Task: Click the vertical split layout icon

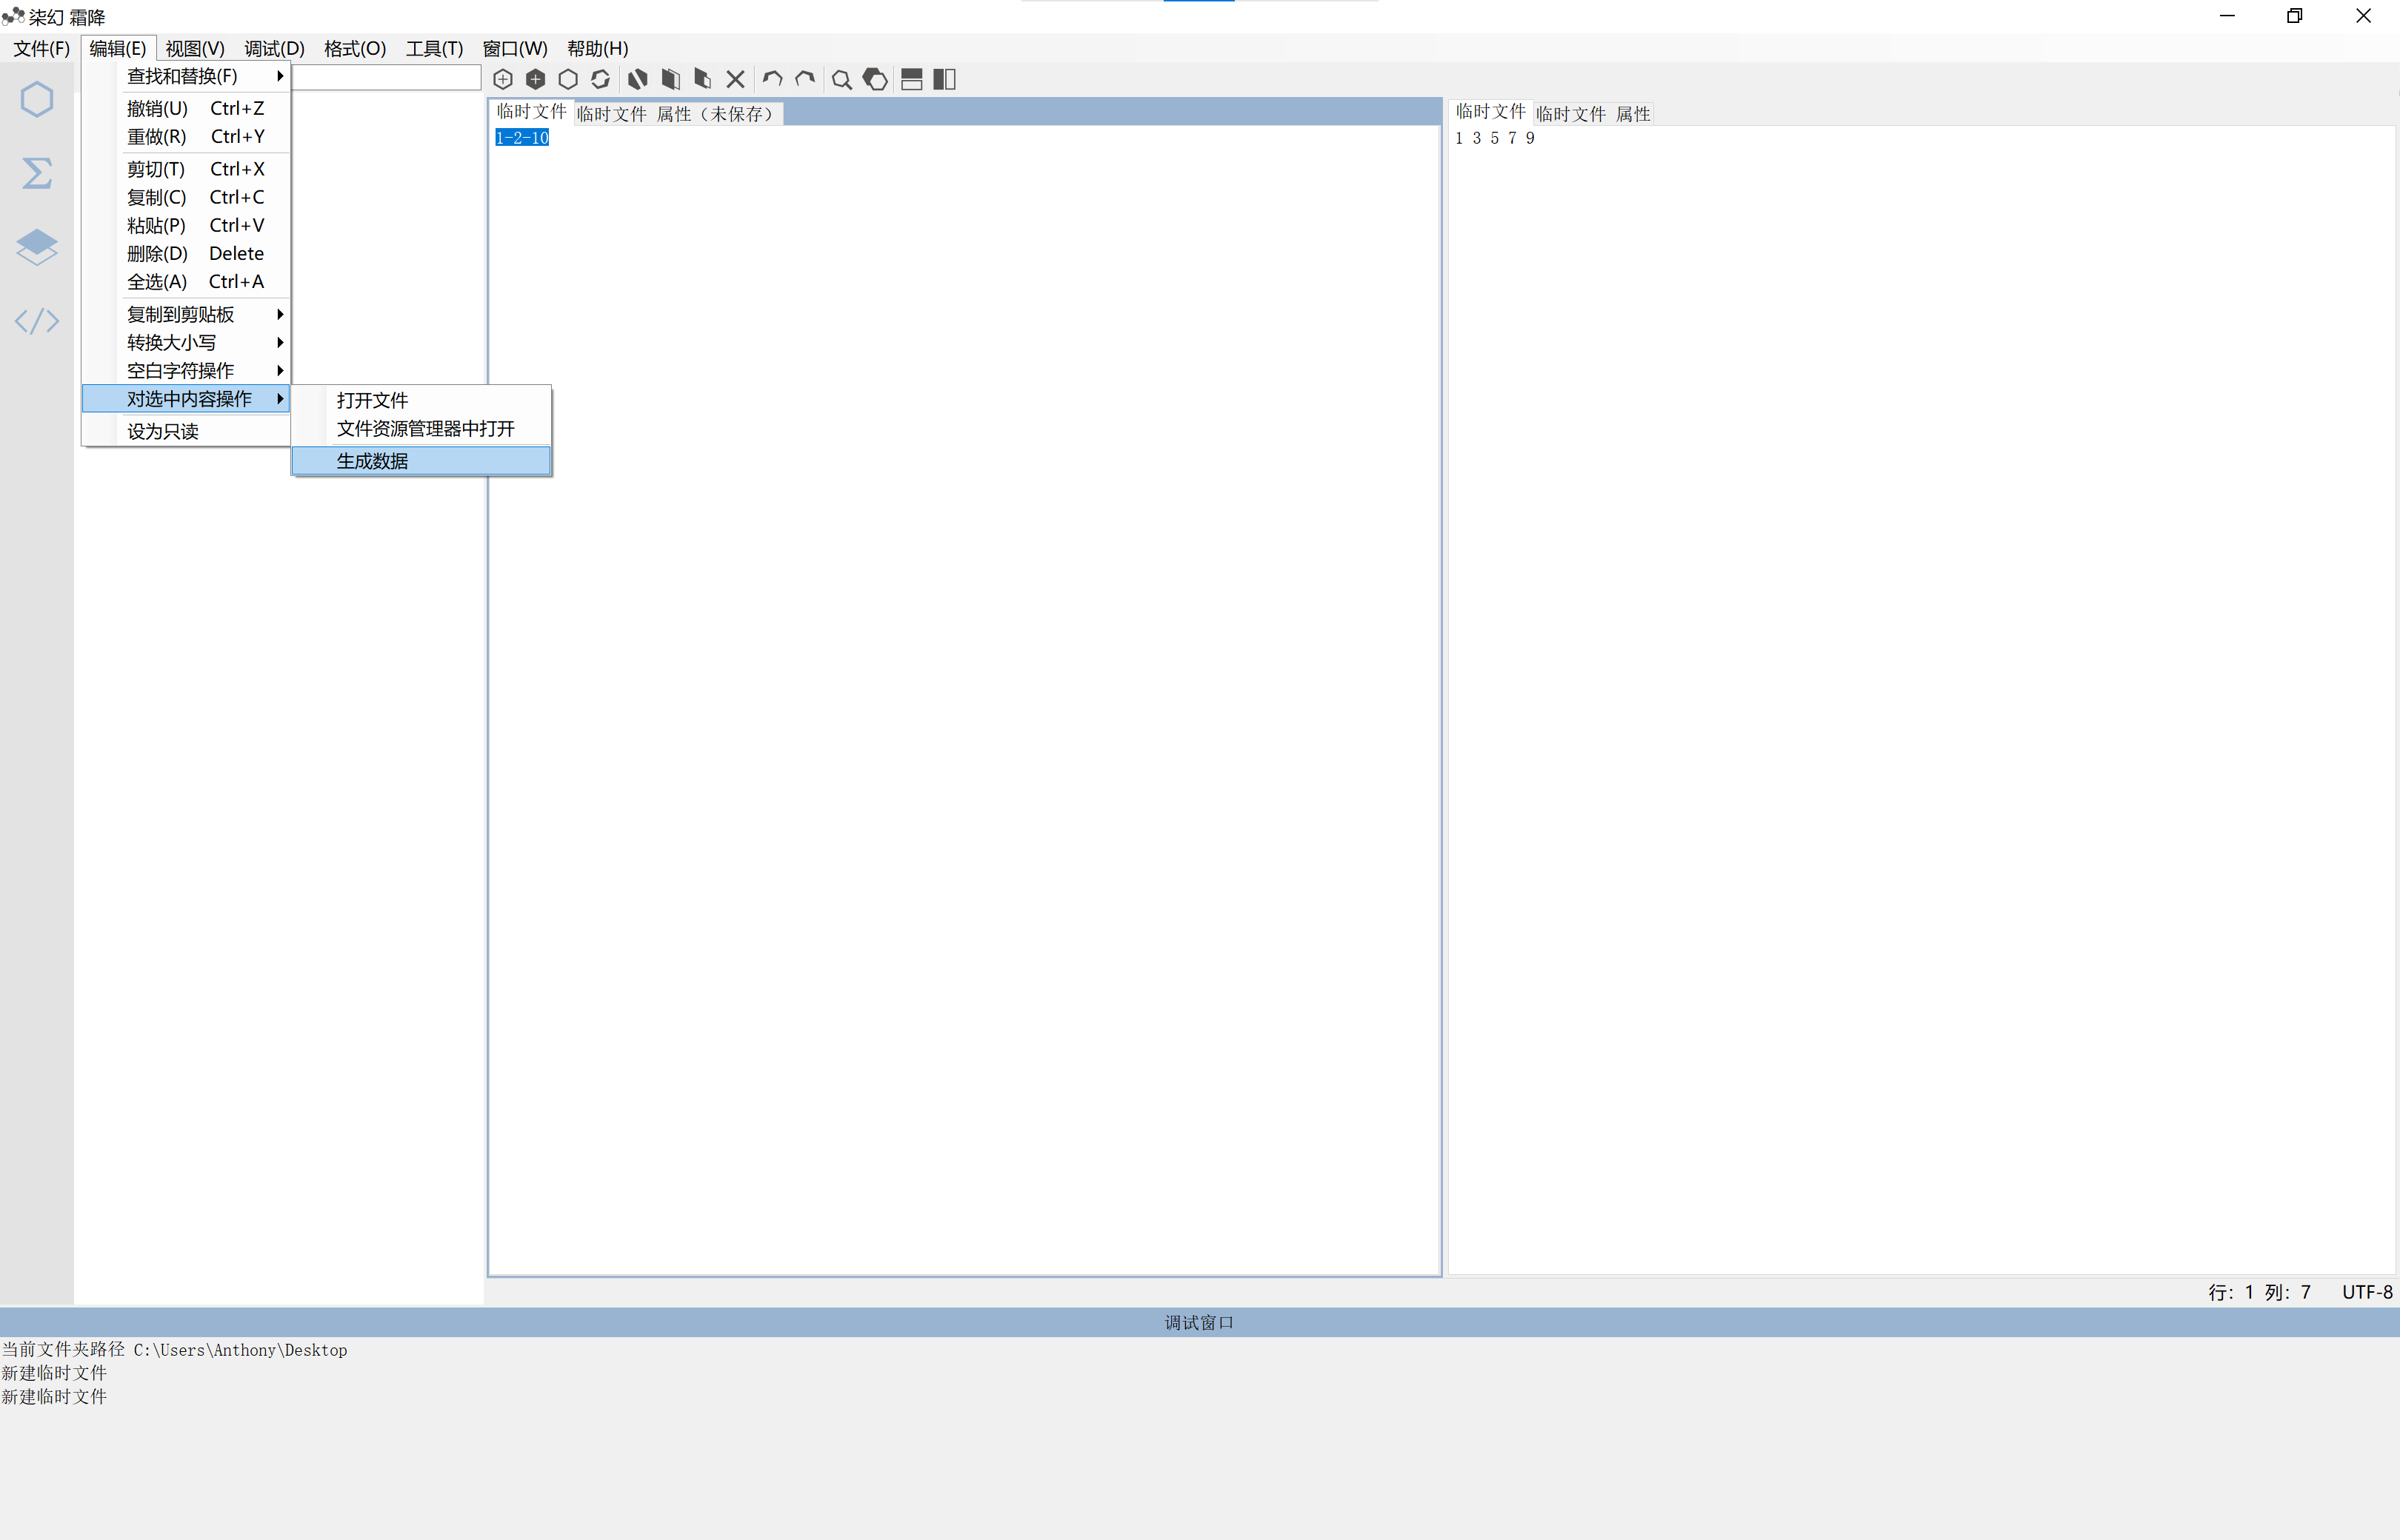Action: (x=944, y=79)
